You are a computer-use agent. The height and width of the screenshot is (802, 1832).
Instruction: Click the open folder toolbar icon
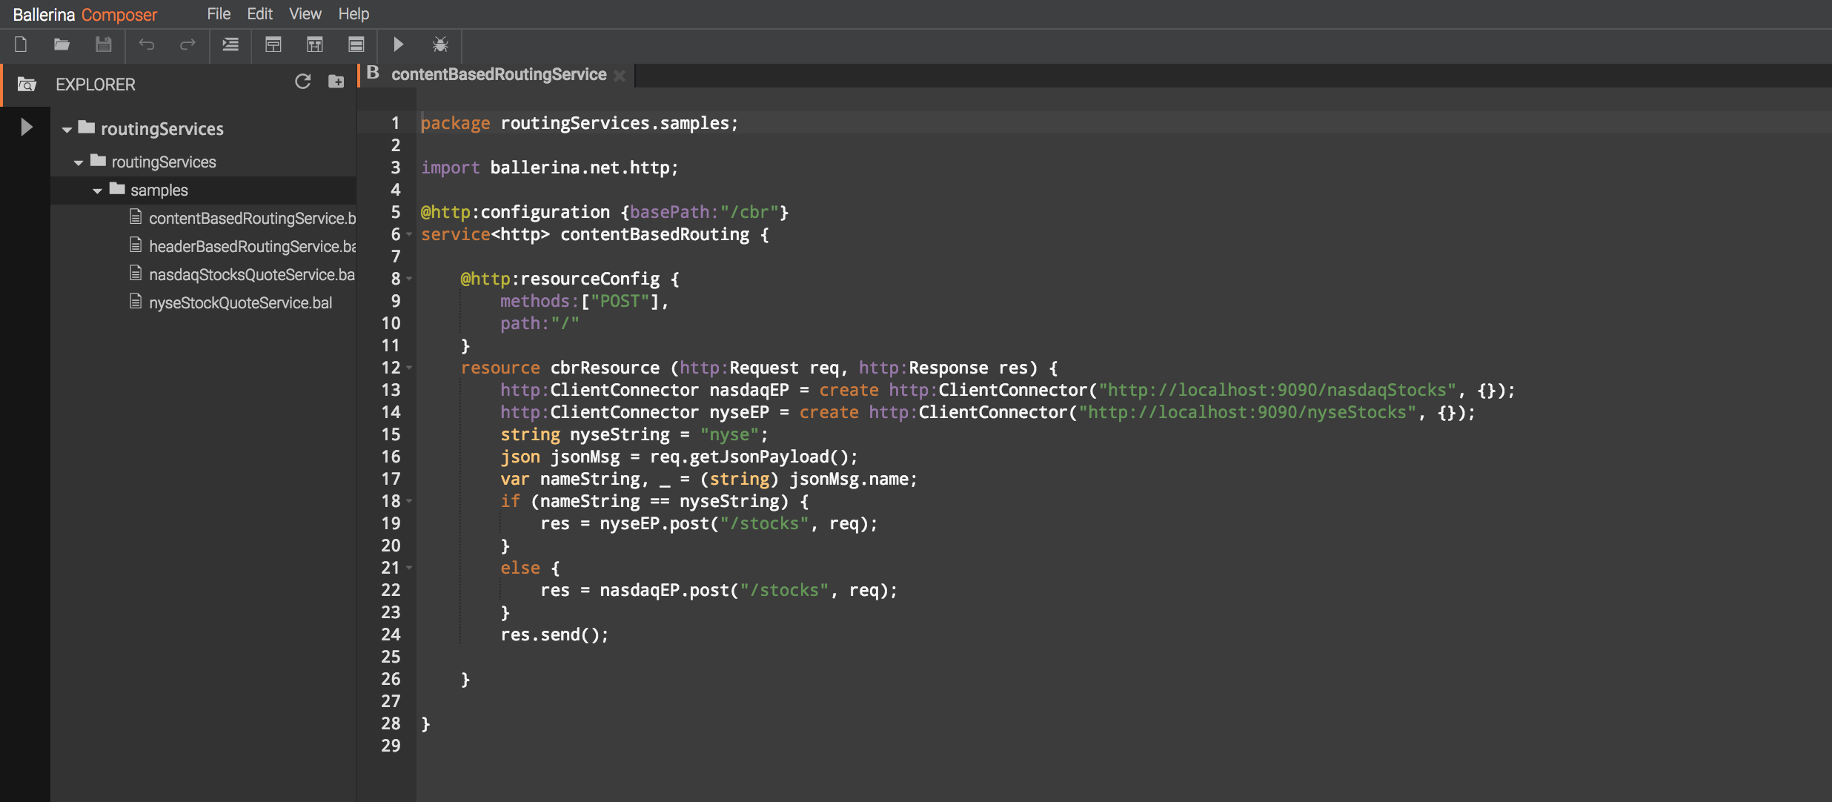coord(62,45)
